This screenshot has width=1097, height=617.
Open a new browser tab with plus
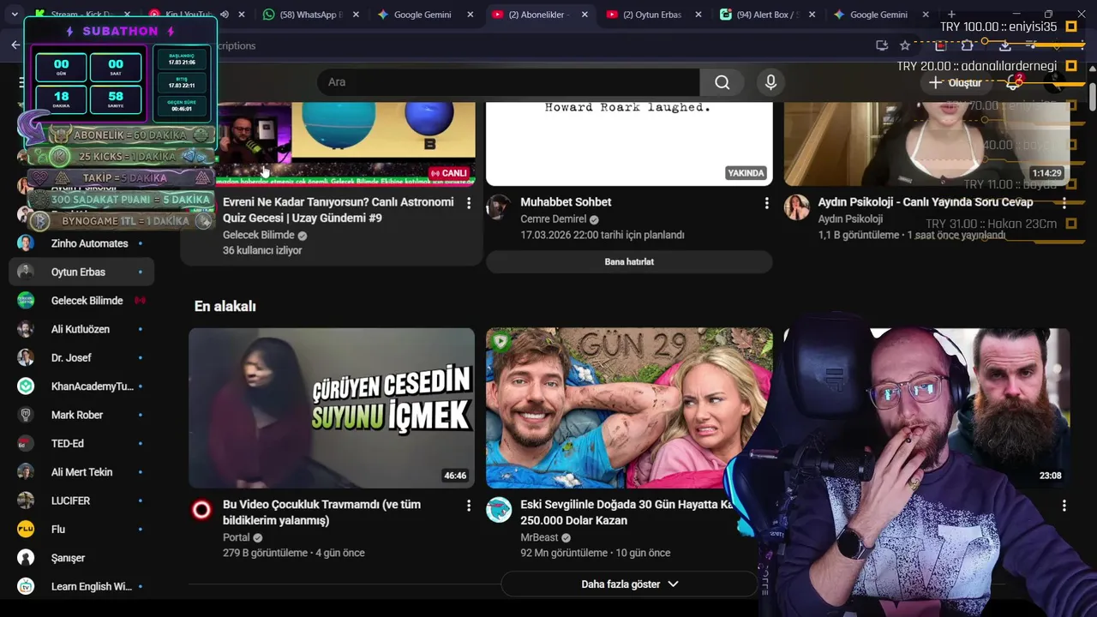click(951, 15)
